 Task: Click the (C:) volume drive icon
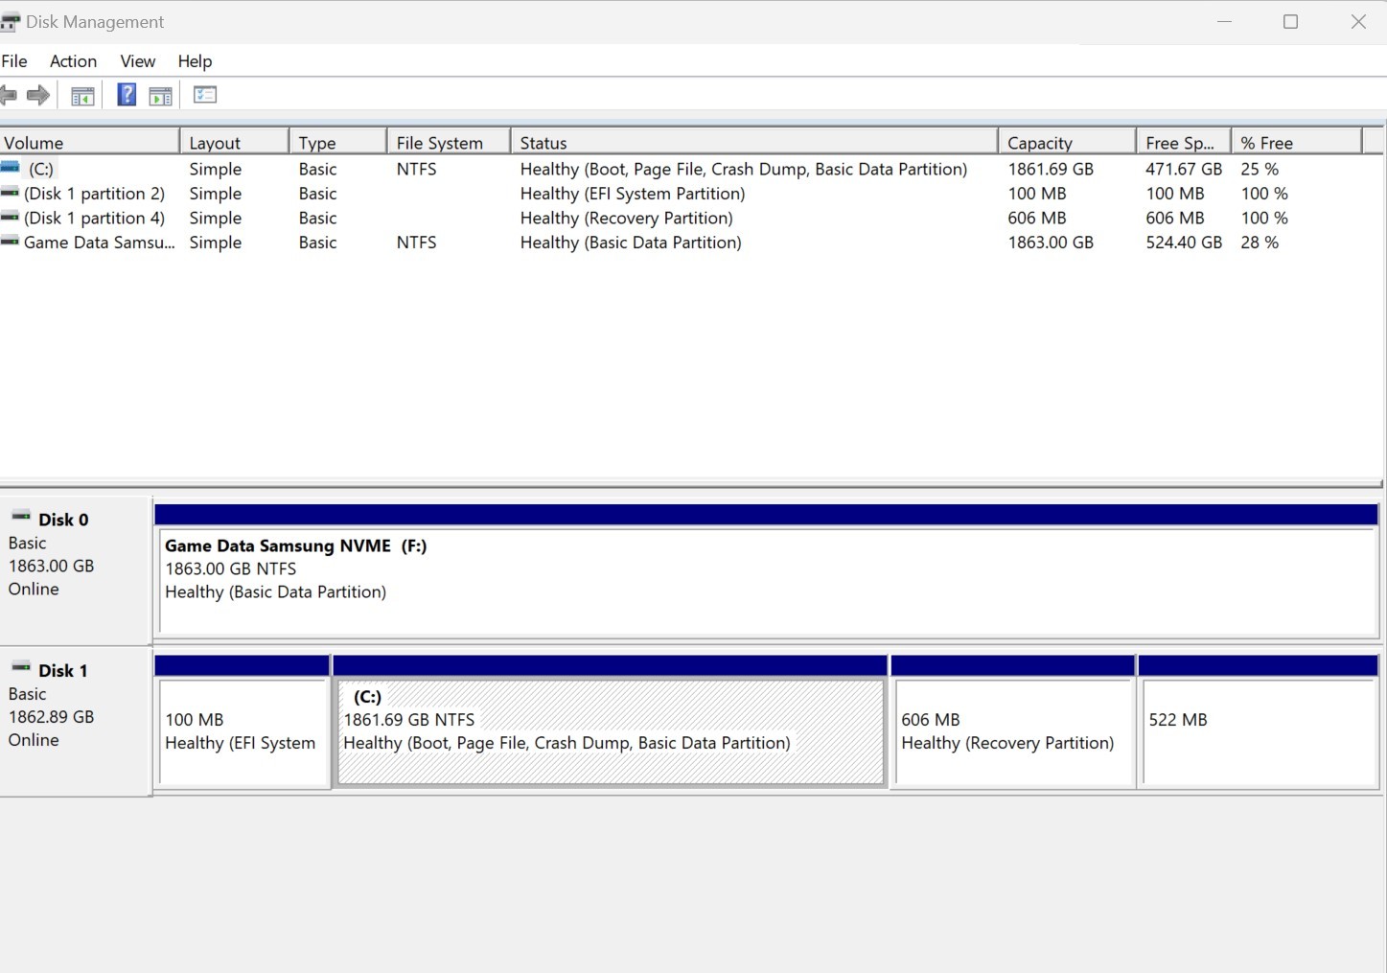[10, 168]
